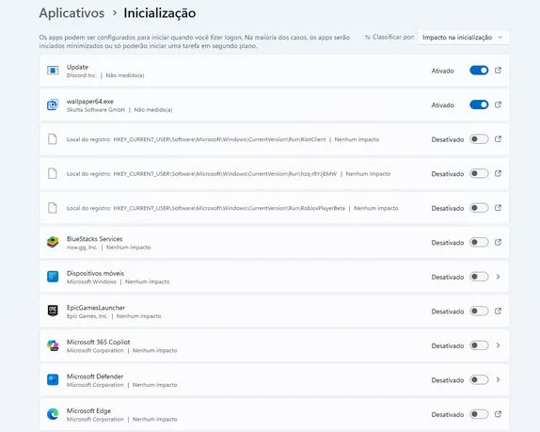Open external link for RobloxPlayerBeta row

pyautogui.click(x=498, y=208)
